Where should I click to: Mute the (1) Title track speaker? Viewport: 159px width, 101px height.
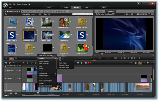pyautogui.click(x=20, y=78)
